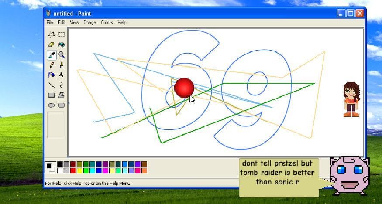The image size is (382, 204).
Task: Select the Free-Form Select tool
Action: click(52, 34)
